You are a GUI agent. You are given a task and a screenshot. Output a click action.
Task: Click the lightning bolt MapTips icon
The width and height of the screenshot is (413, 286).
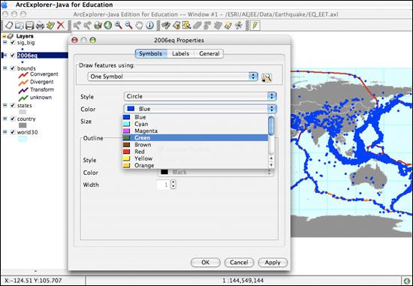coord(255,26)
